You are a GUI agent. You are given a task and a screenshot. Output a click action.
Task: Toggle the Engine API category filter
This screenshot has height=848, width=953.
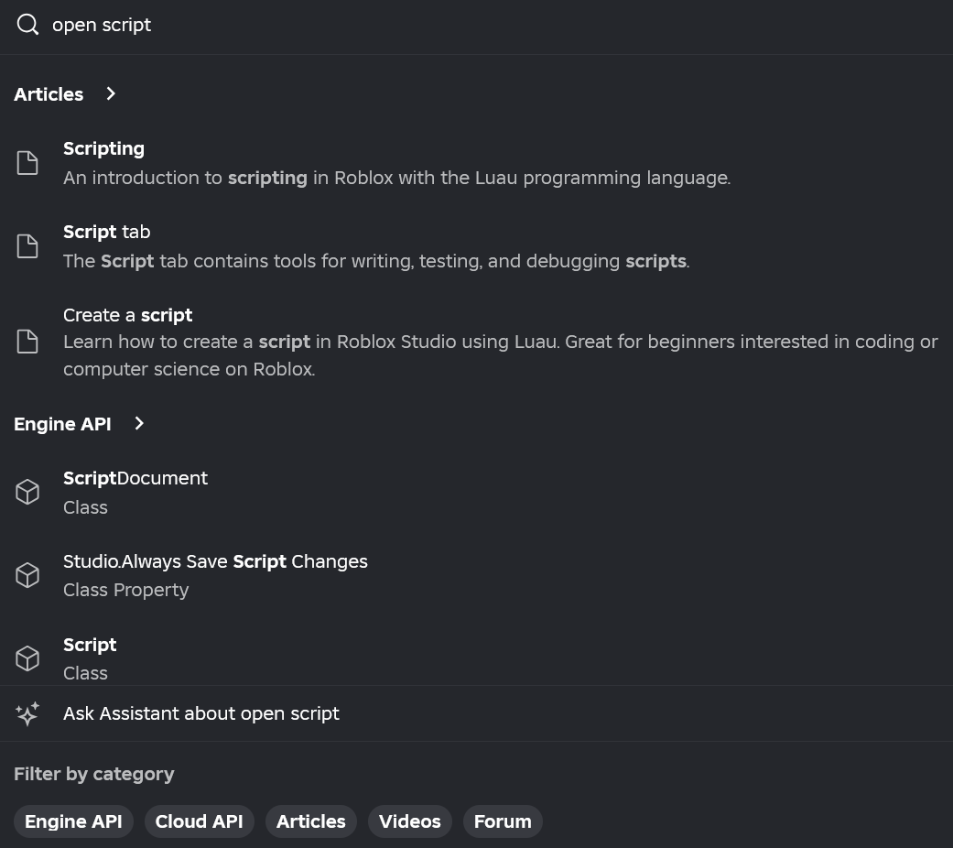pos(73,821)
